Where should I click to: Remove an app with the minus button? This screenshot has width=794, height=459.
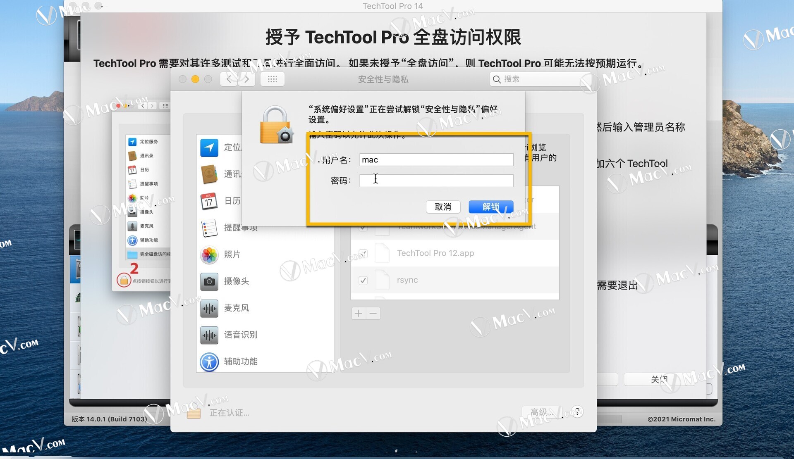pos(373,313)
